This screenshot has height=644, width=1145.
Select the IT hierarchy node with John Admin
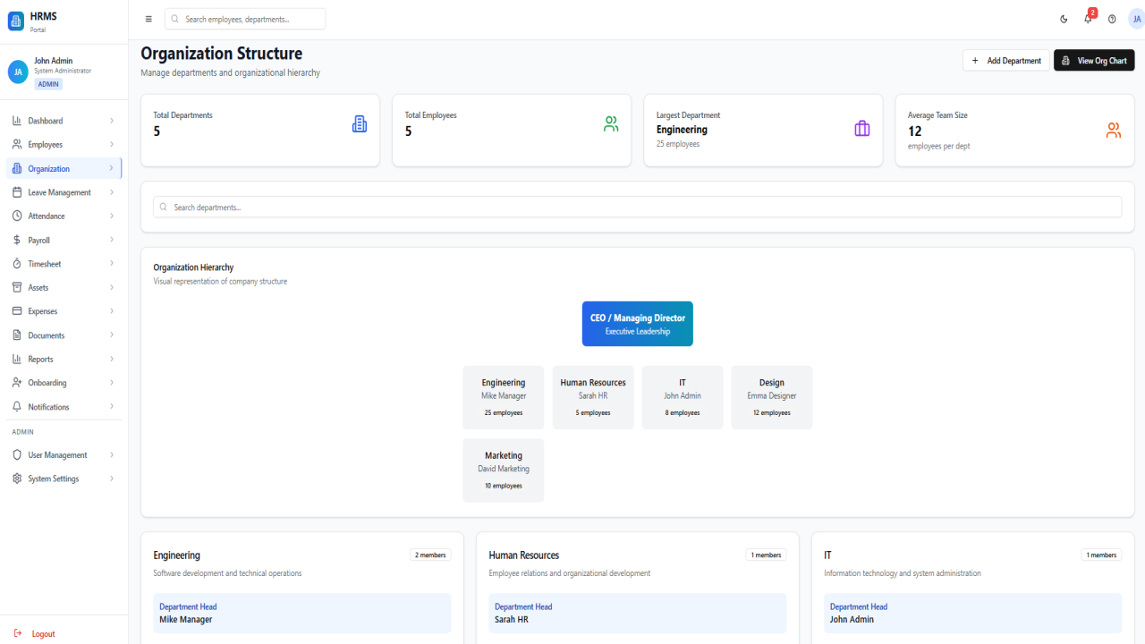coord(683,397)
